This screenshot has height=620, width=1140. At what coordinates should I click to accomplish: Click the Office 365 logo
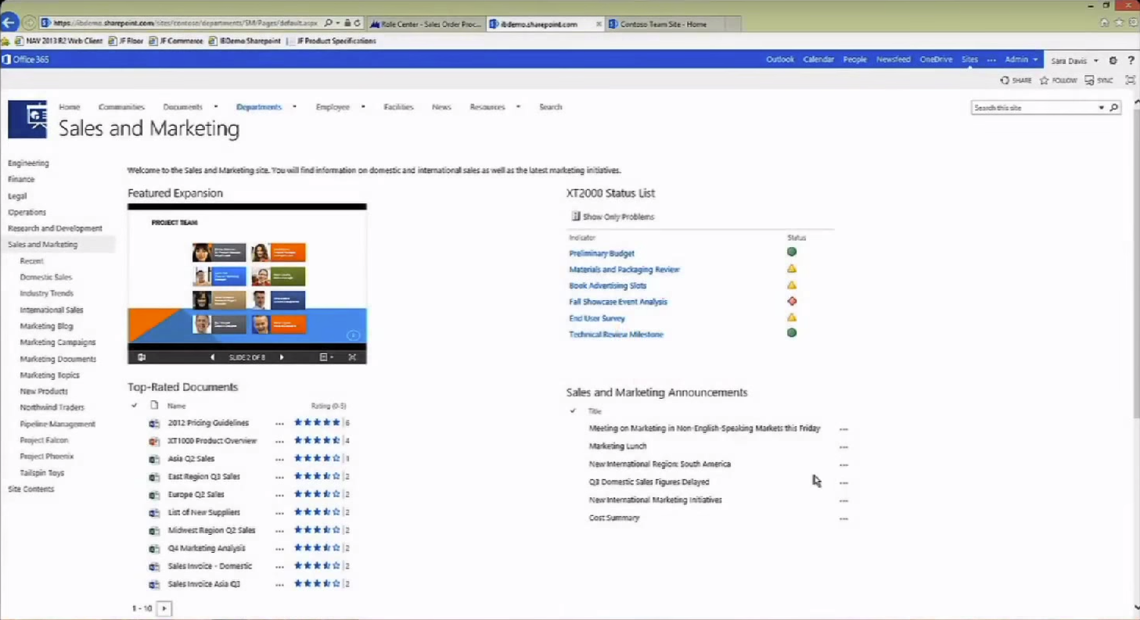[26, 59]
